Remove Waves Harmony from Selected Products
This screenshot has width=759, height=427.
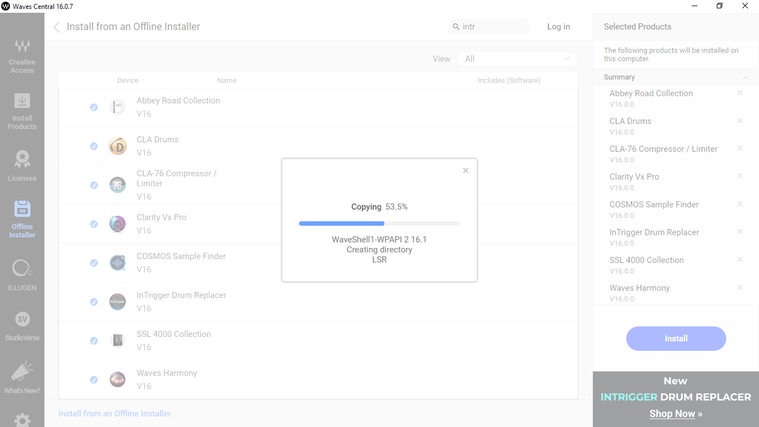[740, 287]
